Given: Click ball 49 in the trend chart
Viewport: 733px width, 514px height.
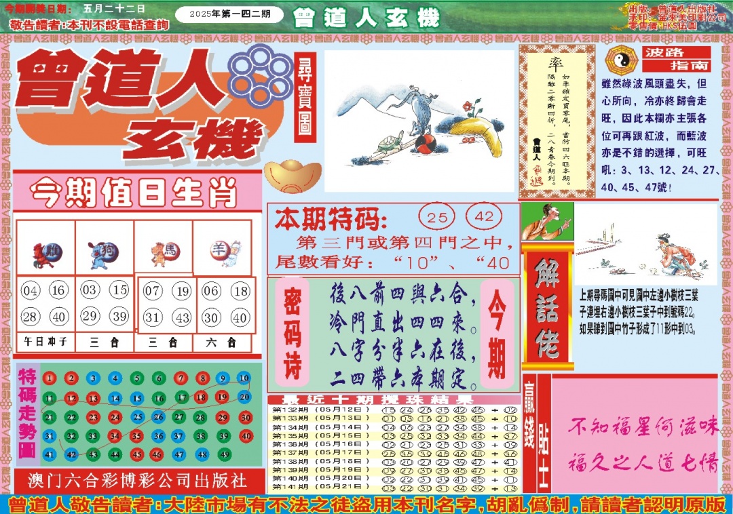Looking at the screenshot, I should click(223, 454).
